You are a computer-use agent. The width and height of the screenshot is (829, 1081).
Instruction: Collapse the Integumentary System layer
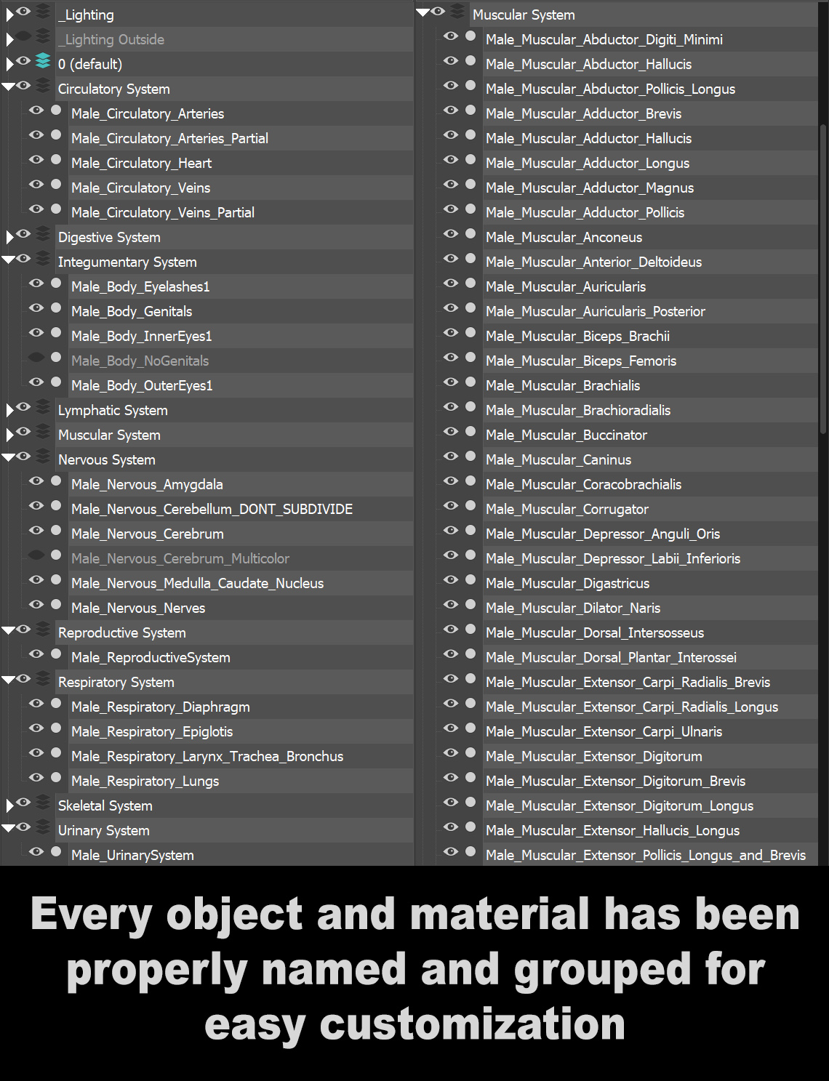[x=9, y=260]
